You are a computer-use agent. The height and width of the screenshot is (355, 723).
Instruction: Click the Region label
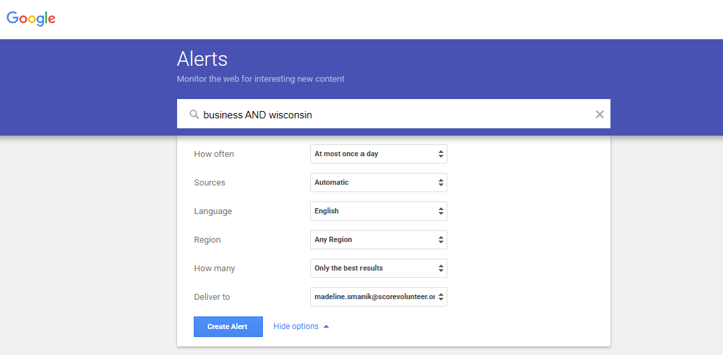click(208, 240)
